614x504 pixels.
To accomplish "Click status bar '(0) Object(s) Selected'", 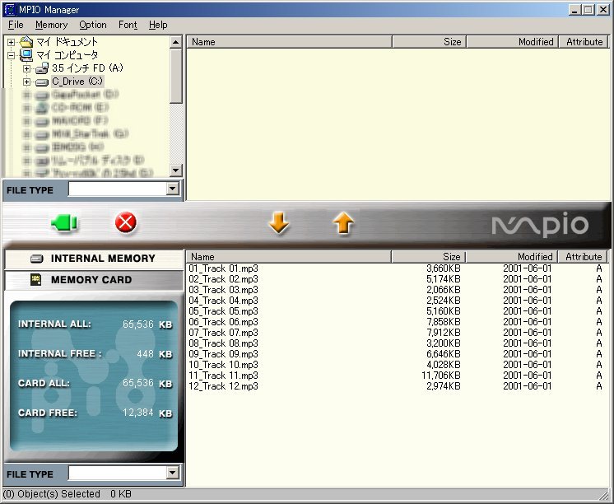I will click(x=51, y=494).
